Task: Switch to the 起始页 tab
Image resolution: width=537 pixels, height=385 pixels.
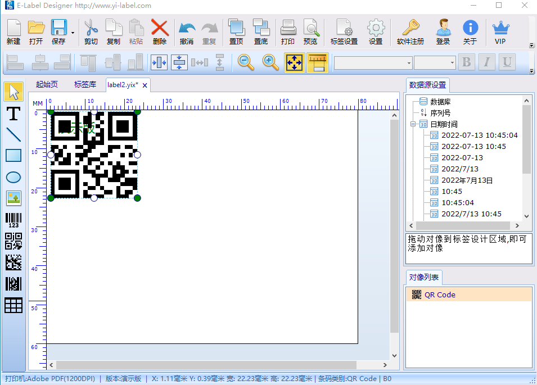Action: click(47, 84)
